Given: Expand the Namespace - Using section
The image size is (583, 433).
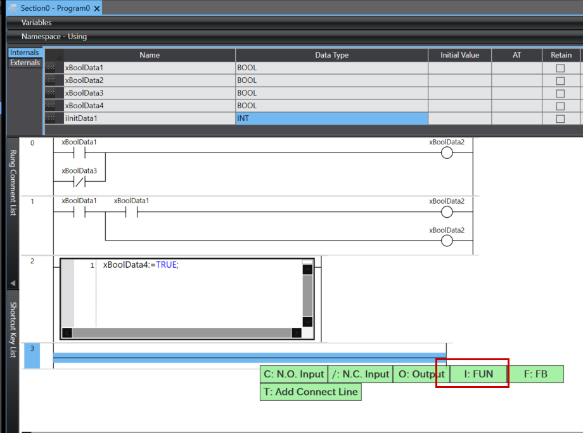Looking at the screenshot, I should pos(54,37).
